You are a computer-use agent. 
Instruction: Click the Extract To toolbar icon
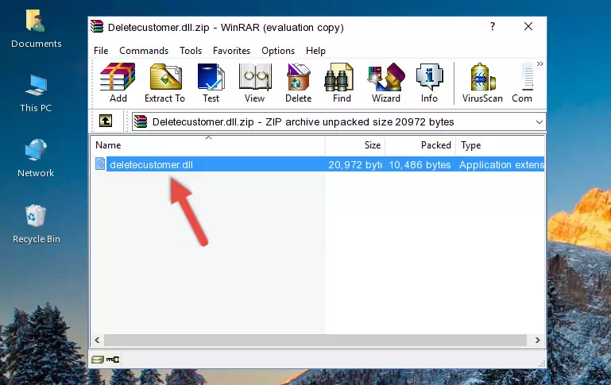[164, 83]
